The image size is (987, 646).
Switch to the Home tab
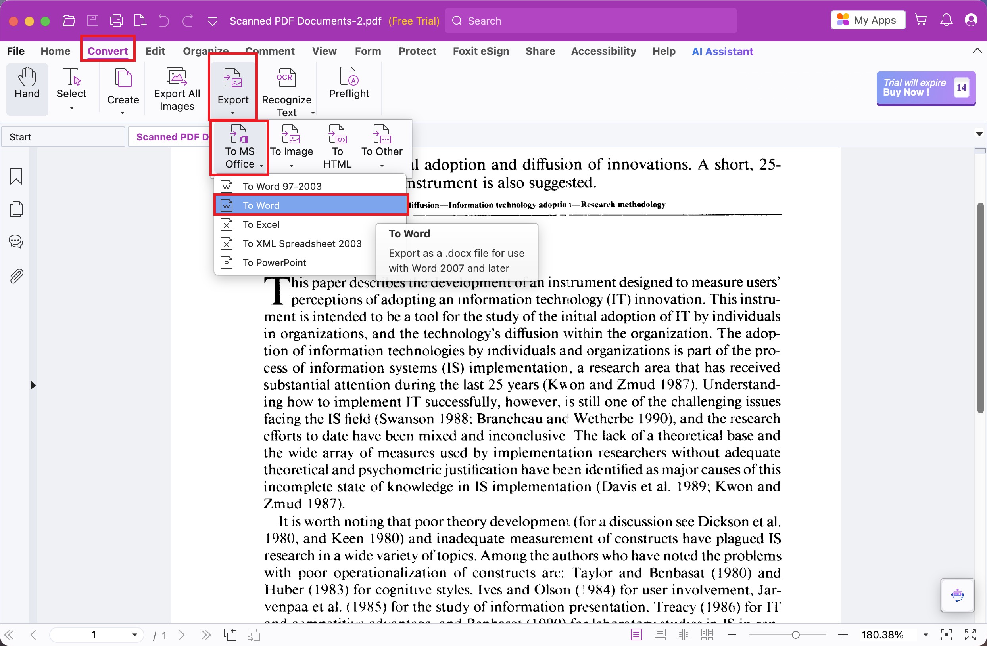(x=55, y=51)
